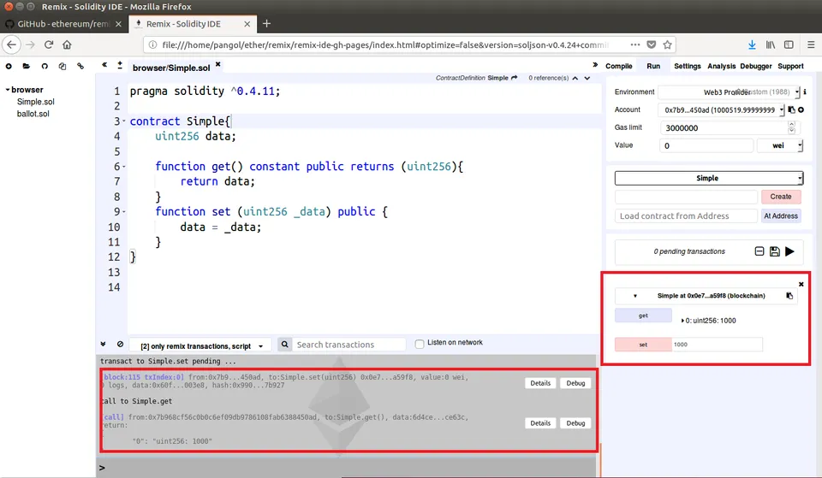
Task: Click the At Address button
Action: (x=781, y=215)
